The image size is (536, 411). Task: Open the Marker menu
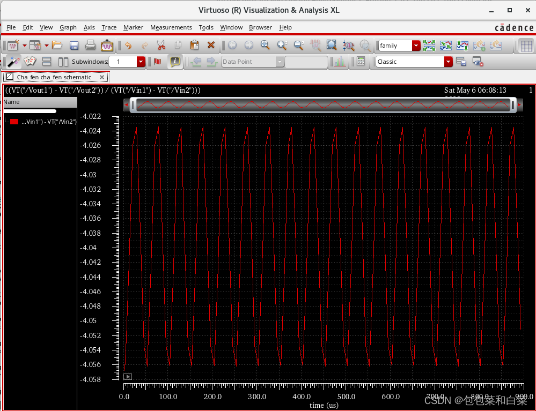coord(133,27)
